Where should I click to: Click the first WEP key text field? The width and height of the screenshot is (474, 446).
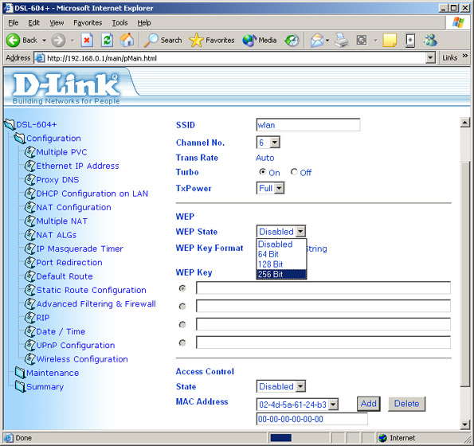[323, 288]
